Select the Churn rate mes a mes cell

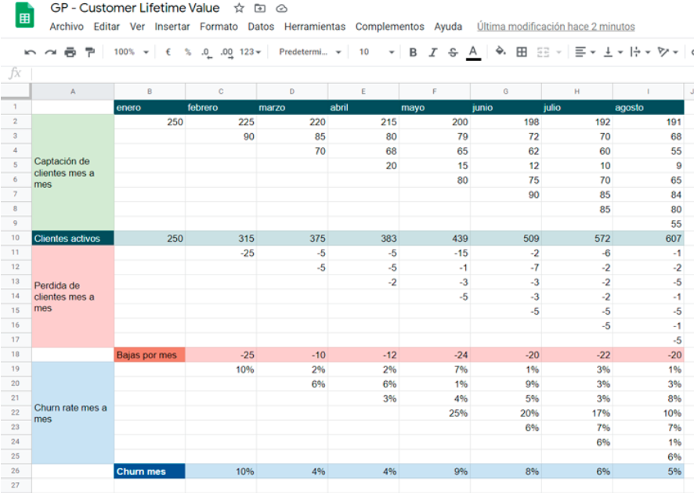pyautogui.click(x=73, y=413)
